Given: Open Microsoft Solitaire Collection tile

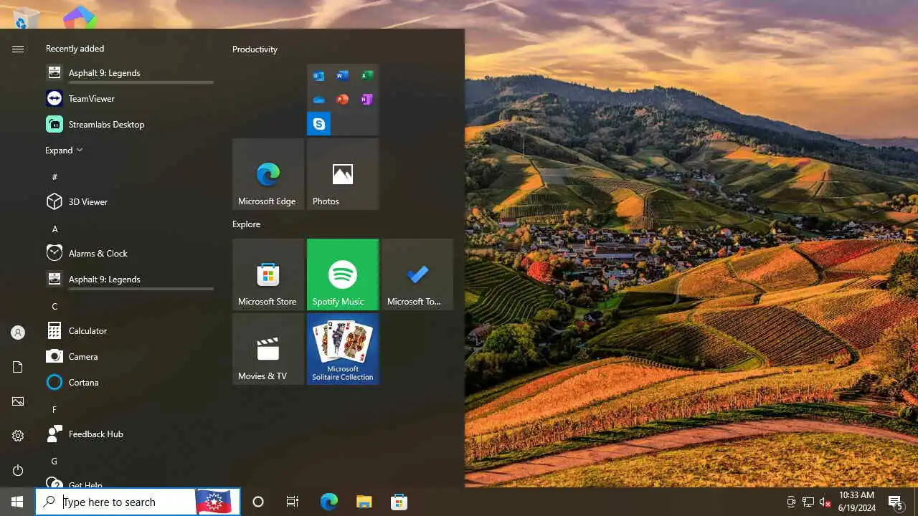Looking at the screenshot, I should pos(343,349).
